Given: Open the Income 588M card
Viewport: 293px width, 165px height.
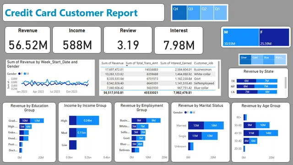Looking at the screenshot, I should (x=77, y=40).
